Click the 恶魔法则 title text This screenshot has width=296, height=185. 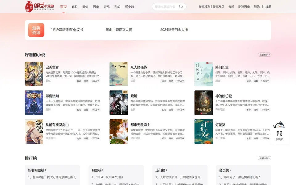click(52, 96)
